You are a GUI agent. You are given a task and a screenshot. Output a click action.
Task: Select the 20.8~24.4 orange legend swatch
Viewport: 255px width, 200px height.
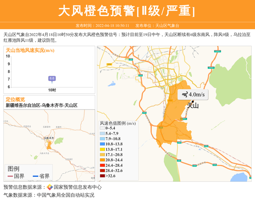pyautogui.click(x=102, y=160)
